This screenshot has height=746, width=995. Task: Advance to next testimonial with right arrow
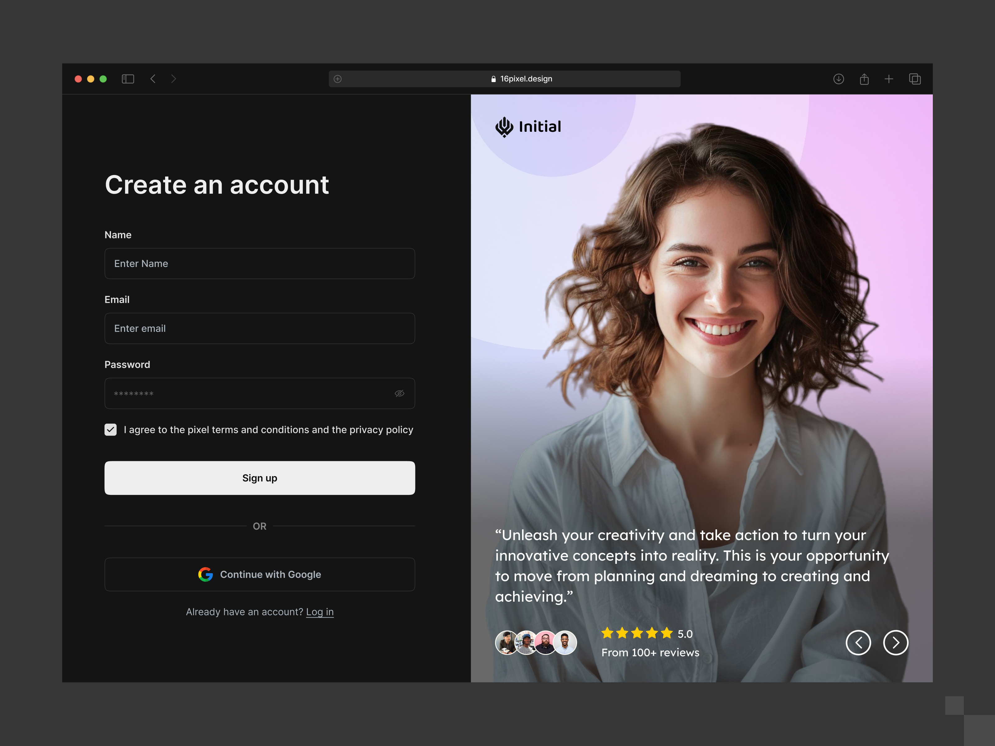tap(896, 642)
